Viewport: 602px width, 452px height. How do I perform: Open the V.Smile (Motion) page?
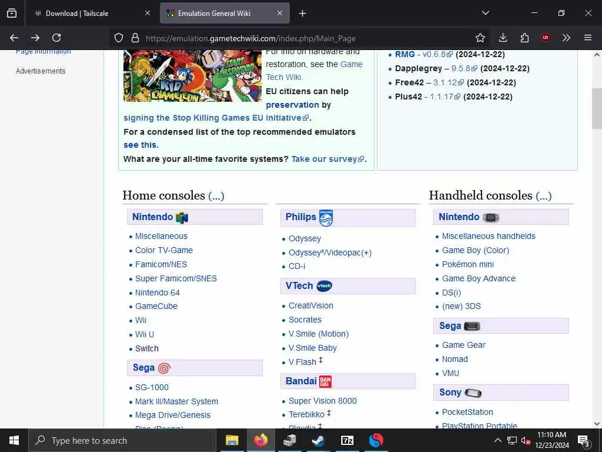click(x=319, y=334)
